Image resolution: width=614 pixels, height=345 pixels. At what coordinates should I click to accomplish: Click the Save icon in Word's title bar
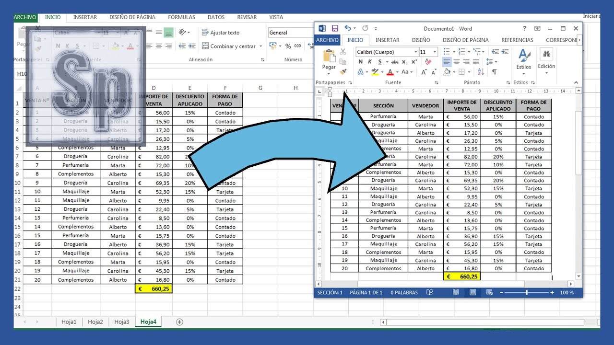coord(335,28)
